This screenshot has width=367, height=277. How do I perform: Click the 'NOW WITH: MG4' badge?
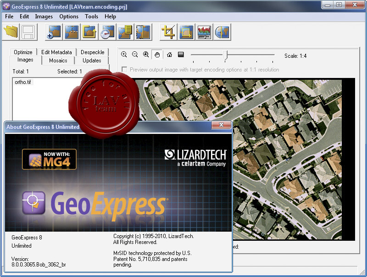point(49,159)
